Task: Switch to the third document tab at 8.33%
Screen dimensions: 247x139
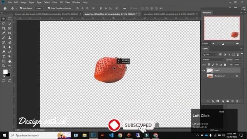Action: (x=169, y=14)
